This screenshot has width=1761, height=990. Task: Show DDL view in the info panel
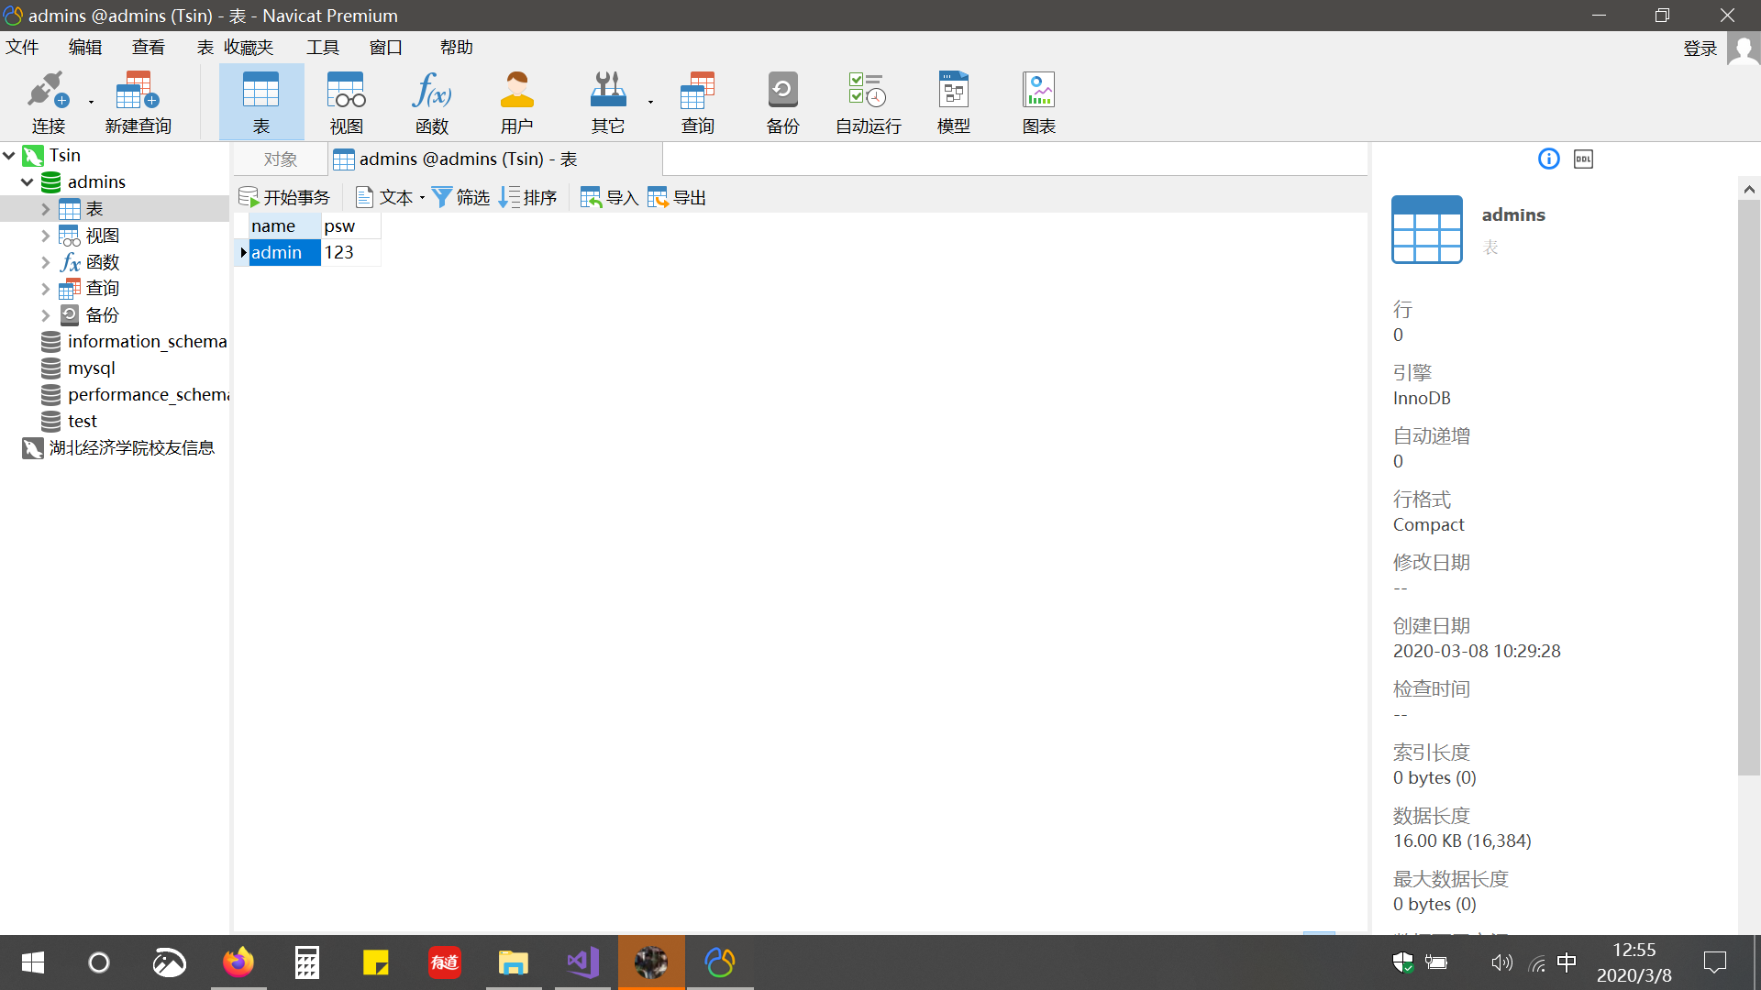click(1583, 159)
